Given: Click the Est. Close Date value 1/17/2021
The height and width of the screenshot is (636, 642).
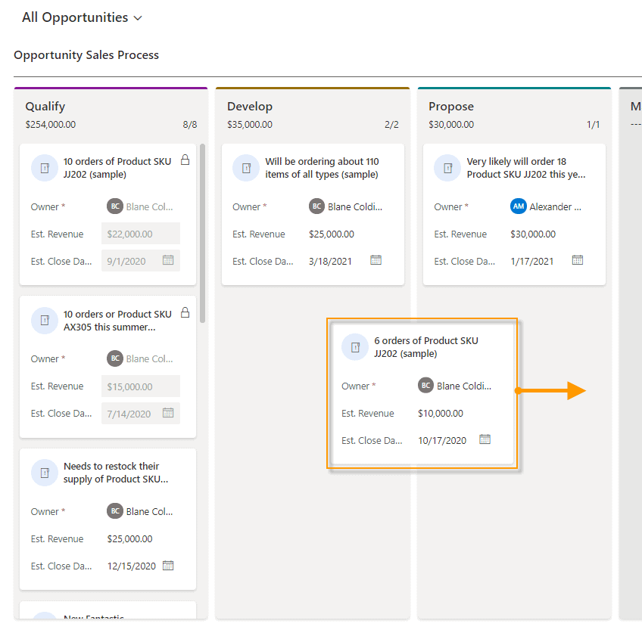Looking at the screenshot, I should [532, 262].
